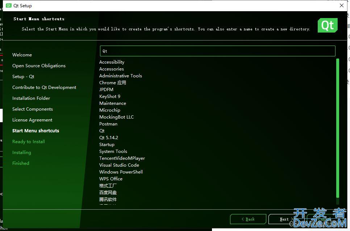The width and height of the screenshot is (350, 231).
Task: Go back with the Back button
Action: [x=248, y=219]
